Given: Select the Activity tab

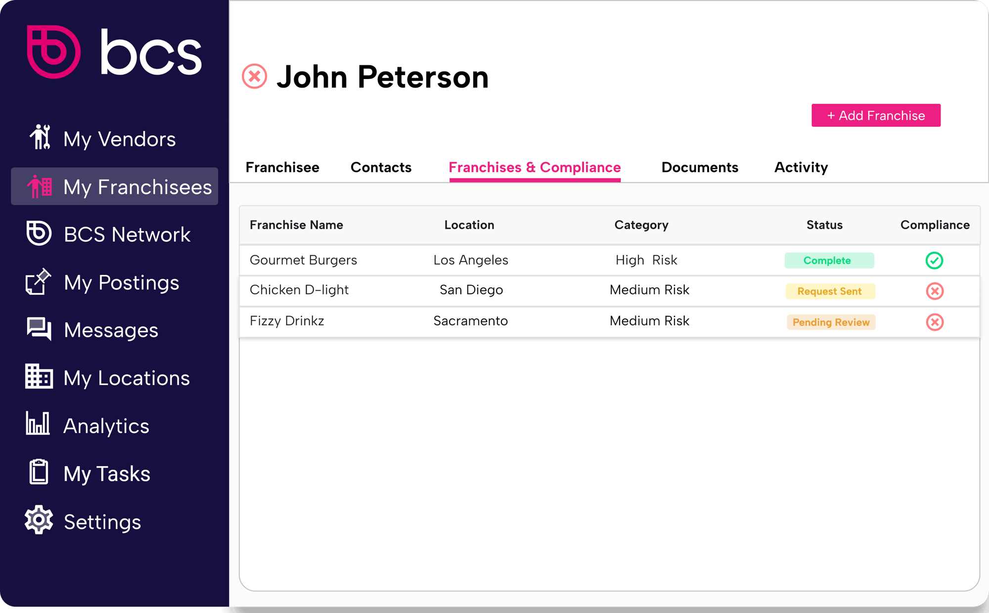Looking at the screenshot, I should click(801, 168).
